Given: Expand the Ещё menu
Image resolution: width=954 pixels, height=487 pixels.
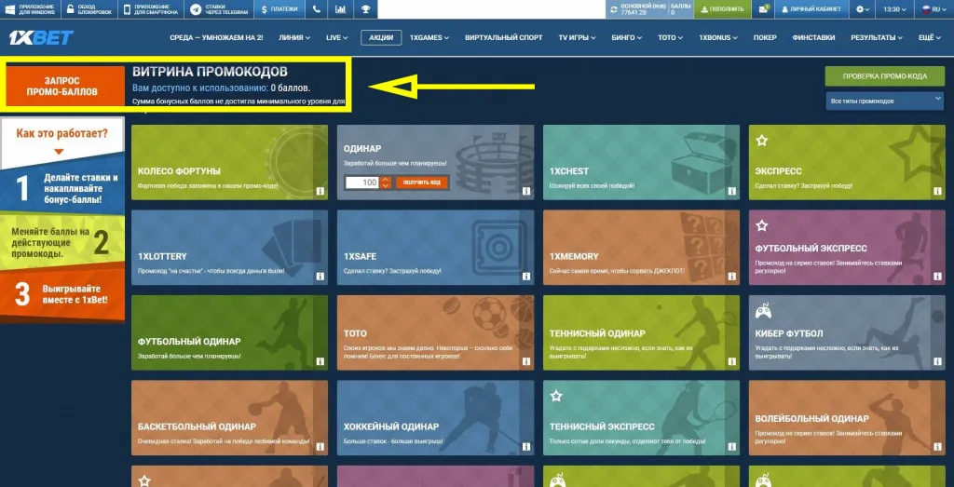Looking at the screenshot, I should tap(930, 37).
